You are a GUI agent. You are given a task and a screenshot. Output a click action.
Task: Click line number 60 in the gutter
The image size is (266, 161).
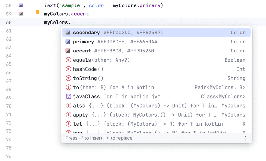(9, 22)
